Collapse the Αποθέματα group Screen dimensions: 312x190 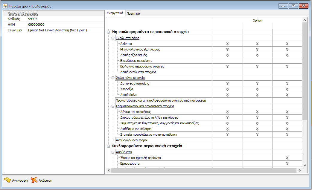(113, 152)
